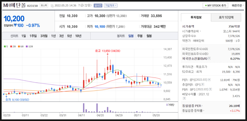Open help icon next to PBR BPS(2022.03)
The width and height of the screenshot is (247, 121).
[210, 89]
